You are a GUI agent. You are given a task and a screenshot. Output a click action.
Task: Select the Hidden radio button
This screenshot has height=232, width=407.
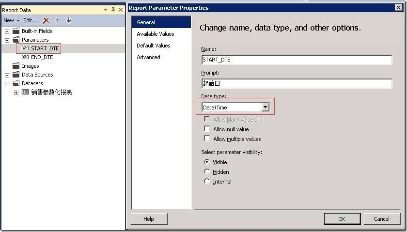(207, 171)
